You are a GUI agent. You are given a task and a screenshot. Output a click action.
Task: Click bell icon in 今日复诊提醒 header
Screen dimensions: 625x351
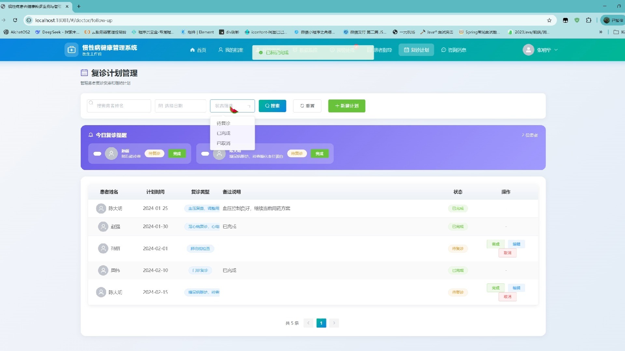point(91,135)
